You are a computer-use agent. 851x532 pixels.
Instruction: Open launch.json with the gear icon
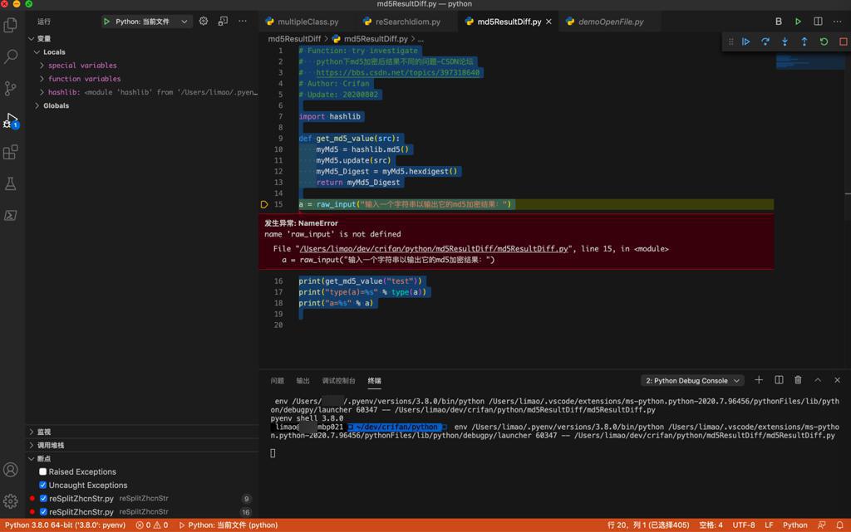click(x=204, y=22)
